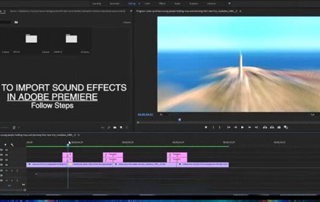This screenshot has height=202, width=320.
Task: Click Find magnifier icon in project panel
Action: click(x=109, y=127)
